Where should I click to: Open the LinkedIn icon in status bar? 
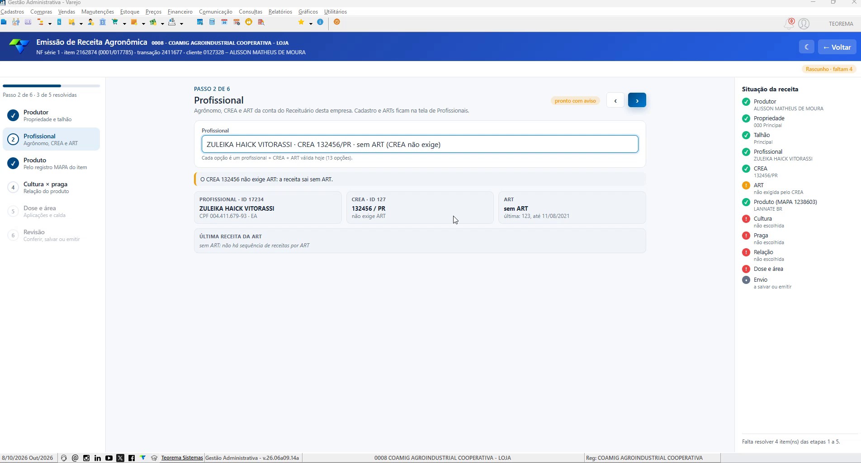[98, 458]
